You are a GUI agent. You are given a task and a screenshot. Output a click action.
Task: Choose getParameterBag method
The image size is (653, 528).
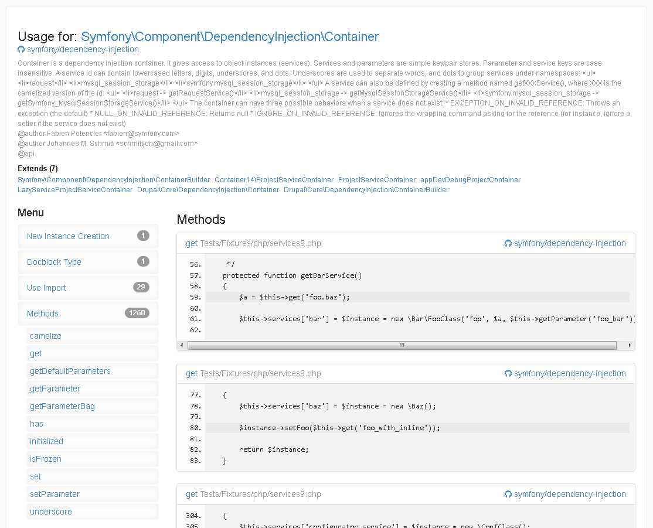(93, 406)
